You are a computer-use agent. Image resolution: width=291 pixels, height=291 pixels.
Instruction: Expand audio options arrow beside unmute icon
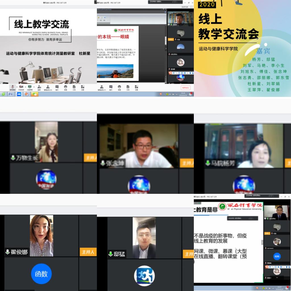[16, 87]
